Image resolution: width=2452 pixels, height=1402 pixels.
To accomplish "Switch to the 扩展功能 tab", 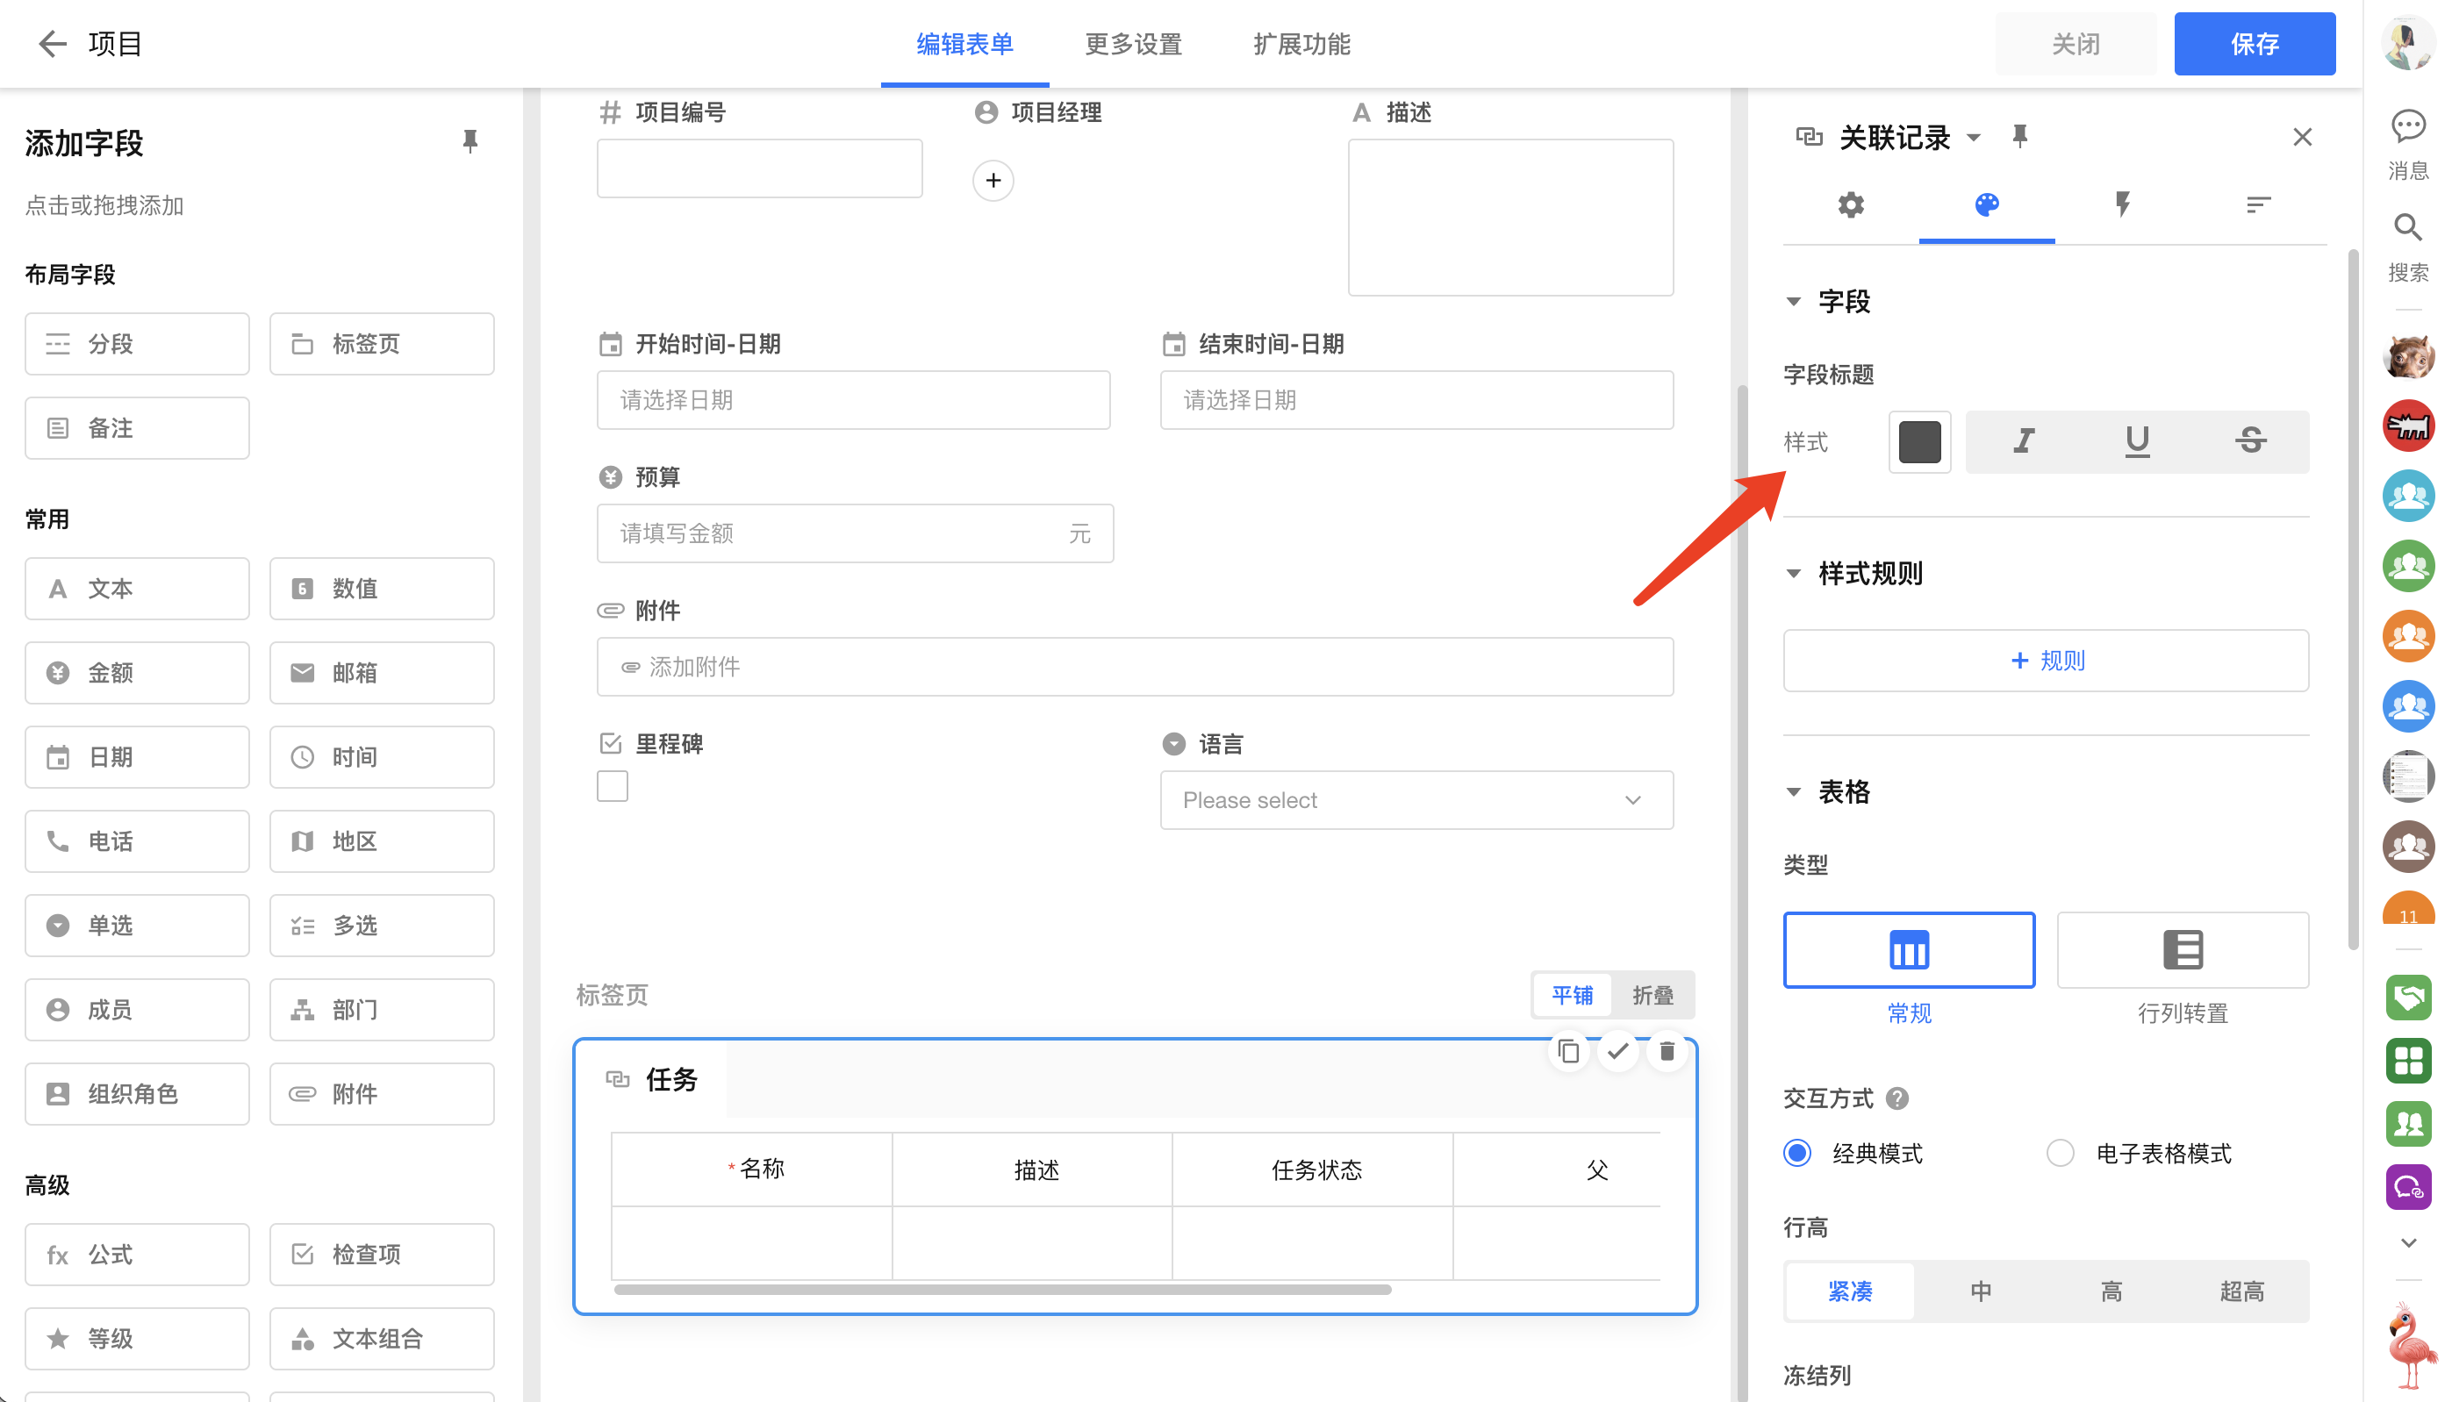I will click(x=1301, y=44).
